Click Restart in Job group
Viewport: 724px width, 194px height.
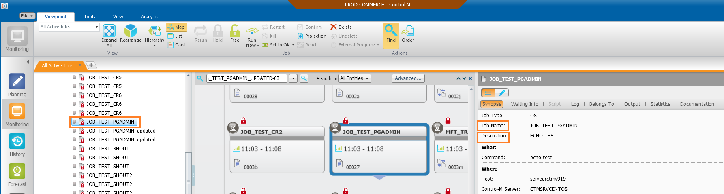coord(274,27)
